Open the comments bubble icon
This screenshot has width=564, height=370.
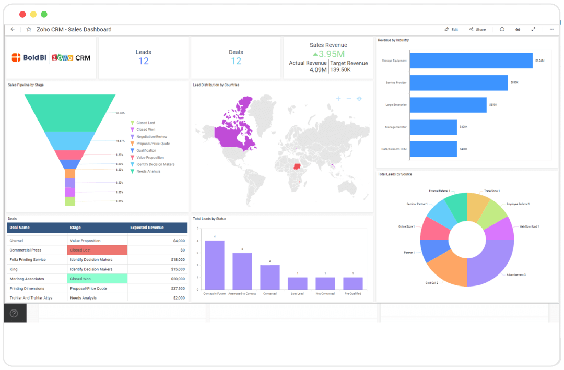(x=502, y=29)
